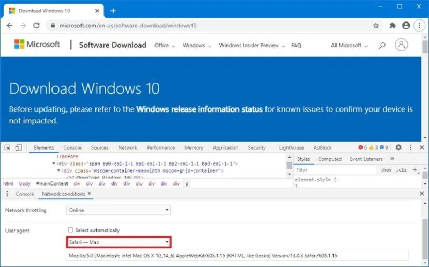Open the Microsoft site search magnifier

tap(382, 46)
